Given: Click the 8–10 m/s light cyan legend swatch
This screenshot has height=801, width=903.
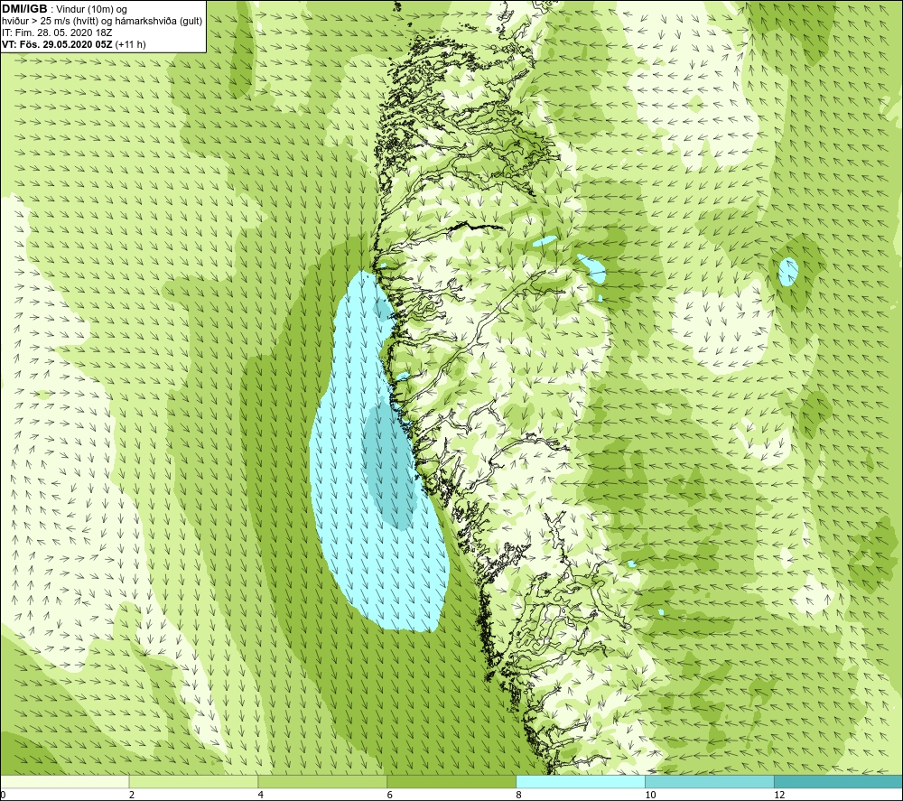Looking at the screenshot, I should 581,781.
